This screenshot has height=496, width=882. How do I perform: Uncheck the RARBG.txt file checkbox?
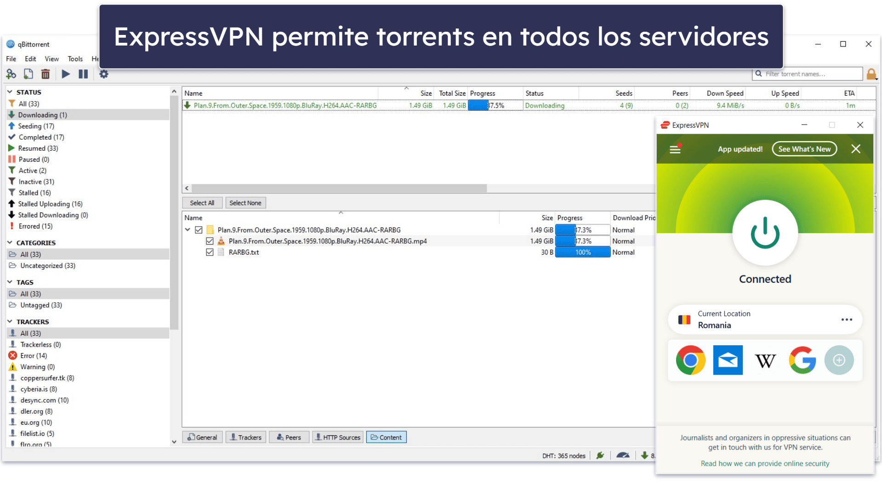tap(210, 252)
